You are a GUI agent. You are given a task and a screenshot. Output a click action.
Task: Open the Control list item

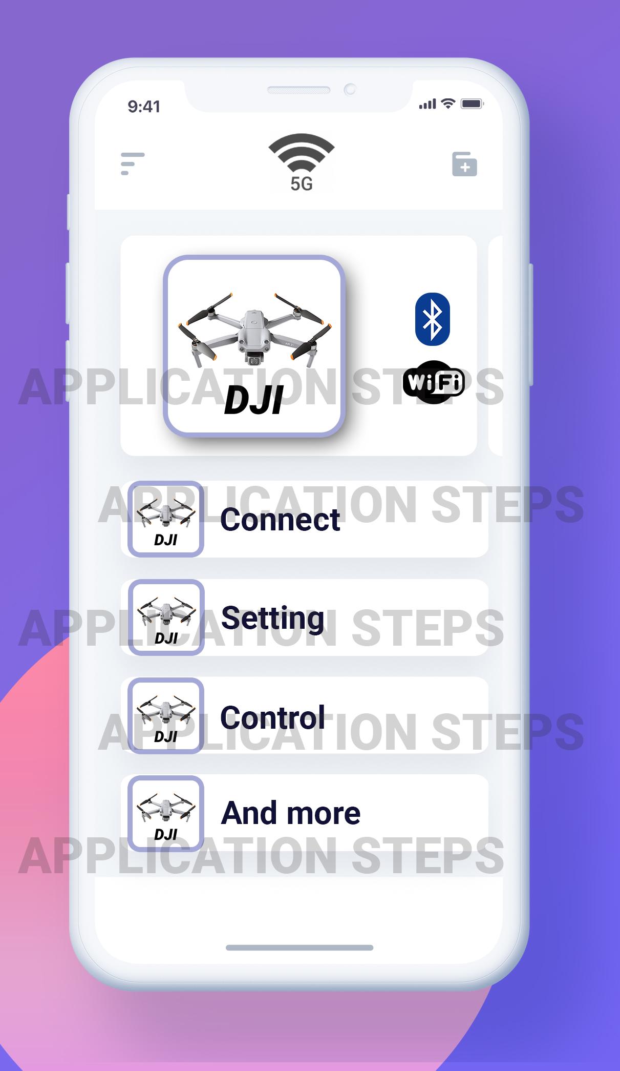(304, 715)
